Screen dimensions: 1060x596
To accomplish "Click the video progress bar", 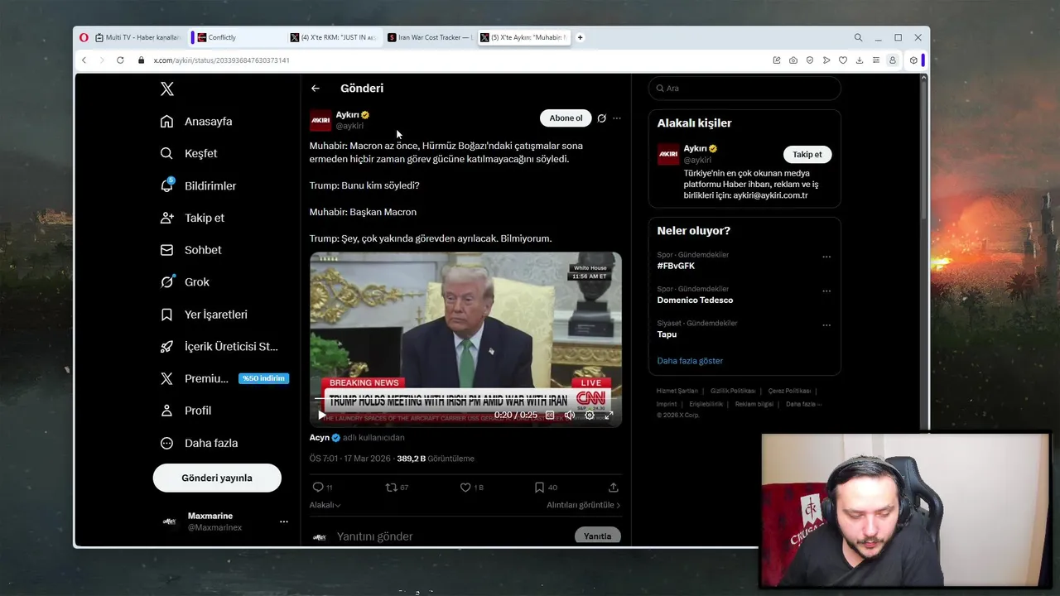I will pos(465,400).
